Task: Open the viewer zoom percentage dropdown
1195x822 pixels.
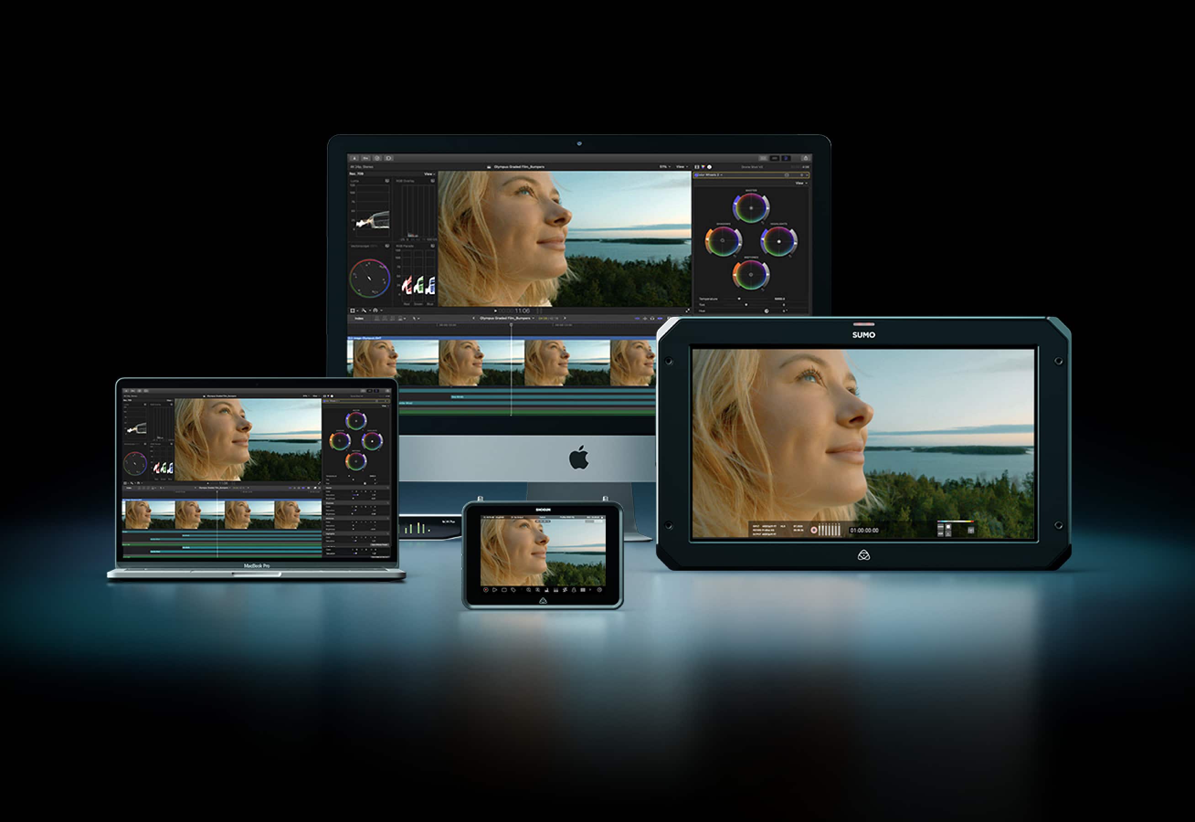Action: 665,167
